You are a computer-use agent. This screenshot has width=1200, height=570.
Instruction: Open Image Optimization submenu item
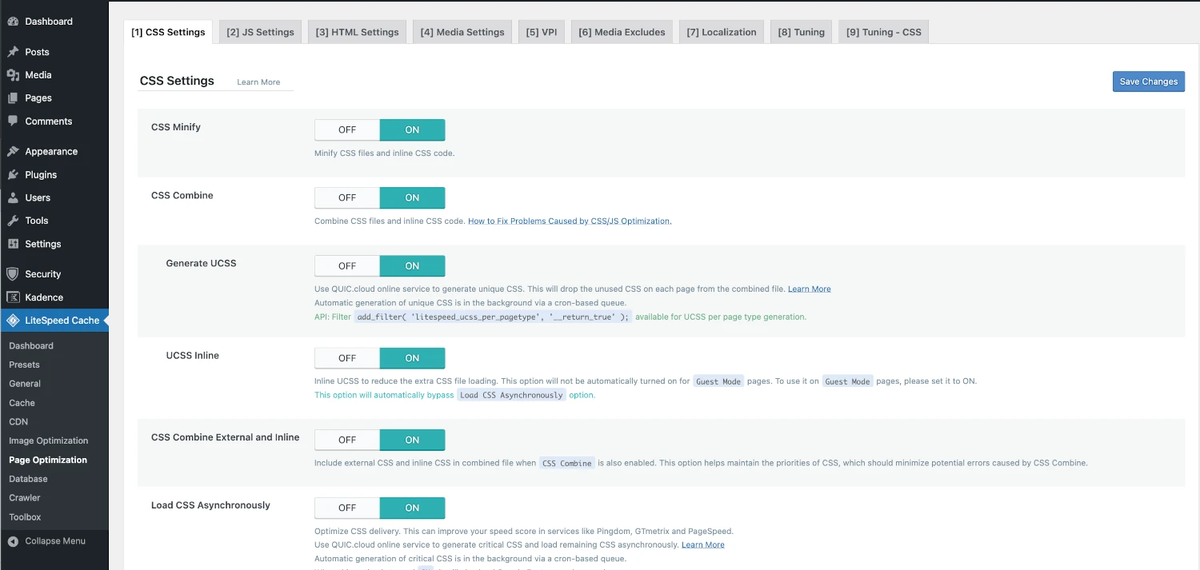tap(49, 440)
